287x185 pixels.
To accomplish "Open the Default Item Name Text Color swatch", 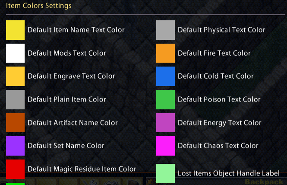I will 16,30.
